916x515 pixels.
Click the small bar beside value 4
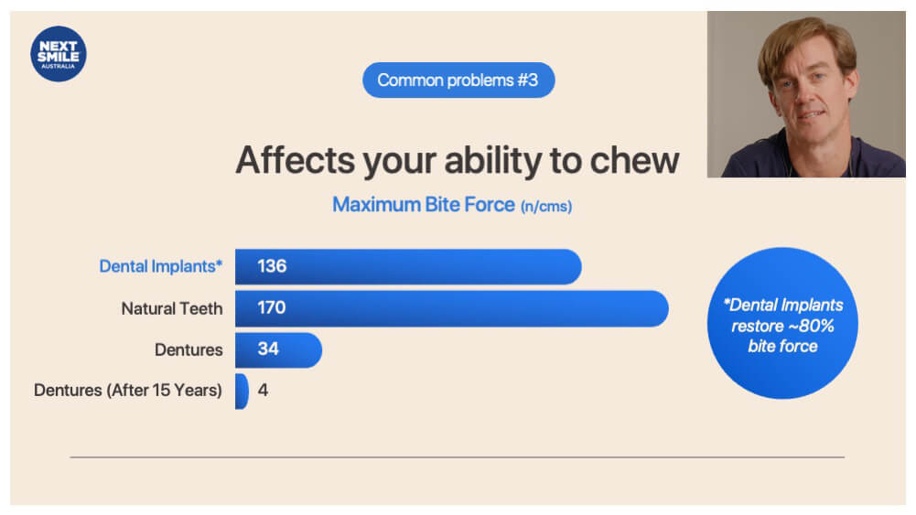(242, 392)
